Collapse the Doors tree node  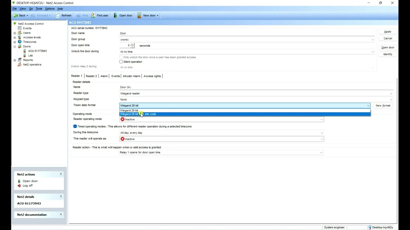(15, 46)
